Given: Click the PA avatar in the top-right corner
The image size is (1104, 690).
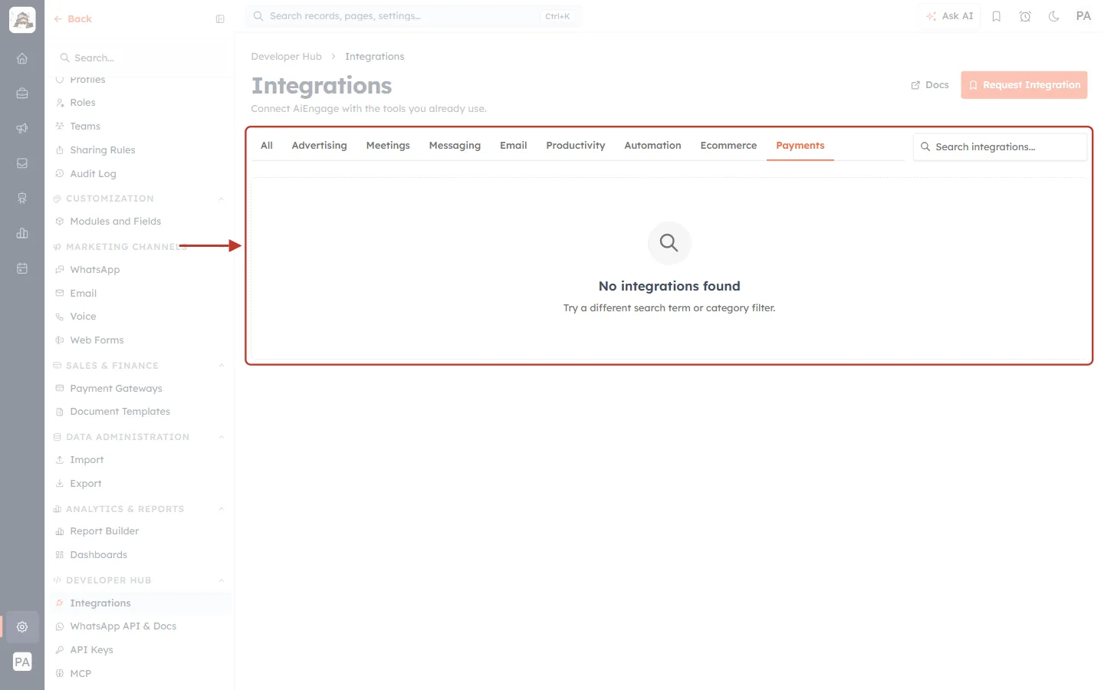Looking at the screenshot, I should tap(1083, 16).
